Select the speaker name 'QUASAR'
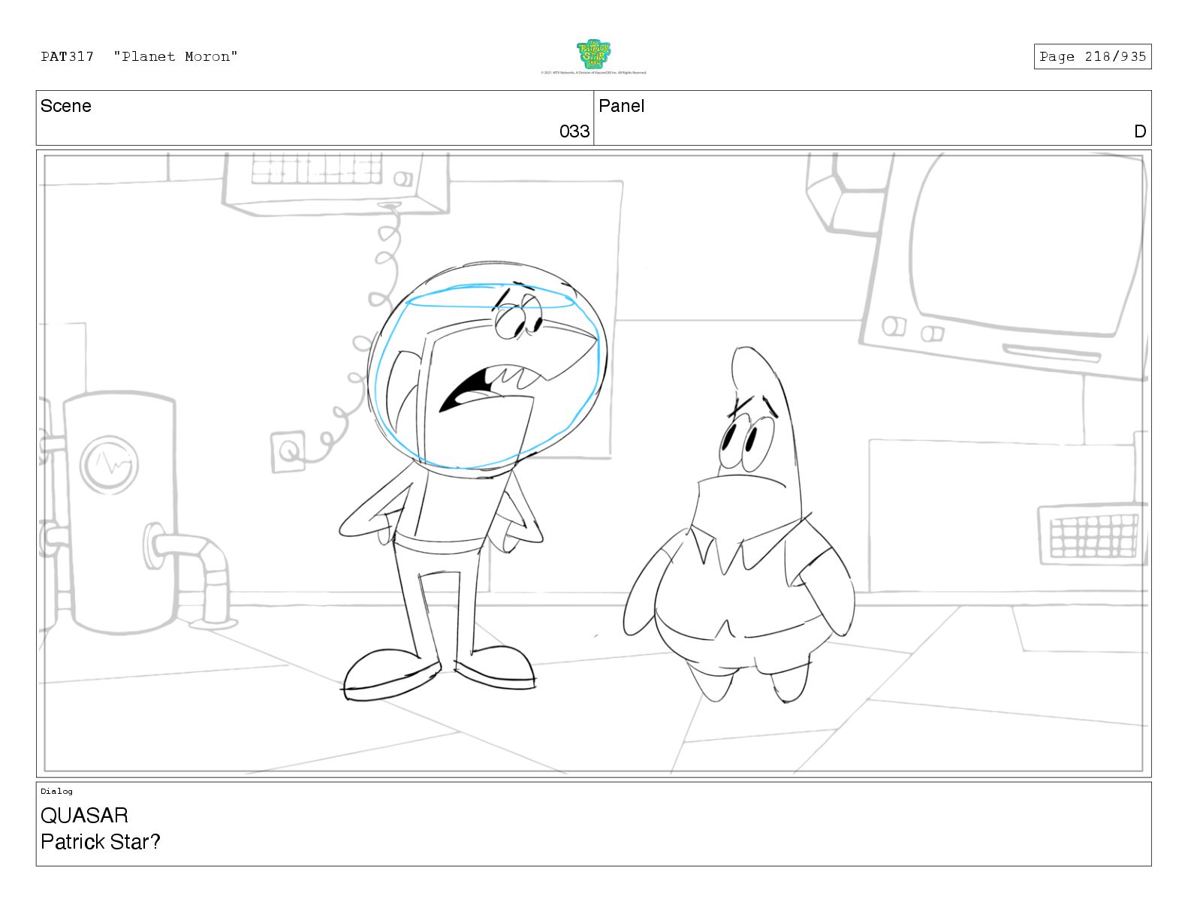This screenshot has width=1188, height=920. tap(84, 816)
